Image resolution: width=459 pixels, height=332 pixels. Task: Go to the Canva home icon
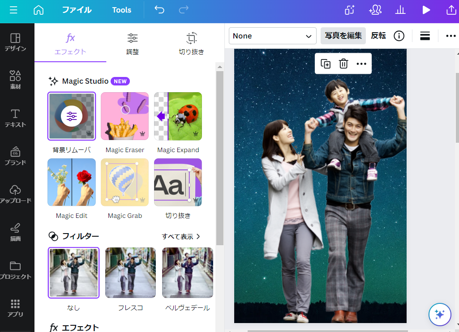[x=39, y=10]
